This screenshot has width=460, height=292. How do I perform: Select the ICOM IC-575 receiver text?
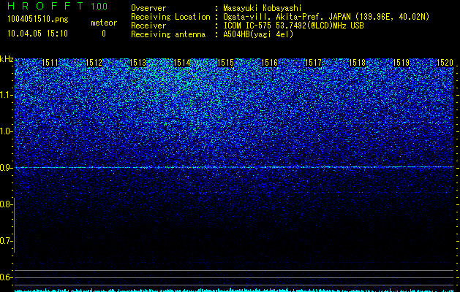click(293, 26)
